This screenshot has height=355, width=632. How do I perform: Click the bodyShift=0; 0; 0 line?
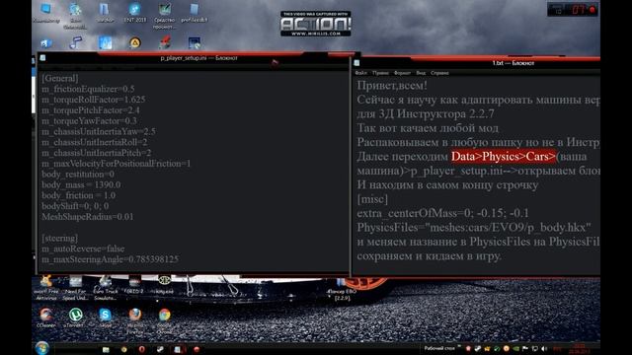[75, 206]
